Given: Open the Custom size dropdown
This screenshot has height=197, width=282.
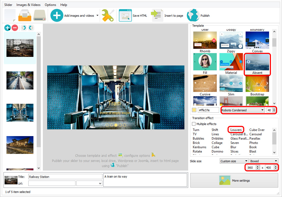Looking at the screenshot, I should (234, 161).
